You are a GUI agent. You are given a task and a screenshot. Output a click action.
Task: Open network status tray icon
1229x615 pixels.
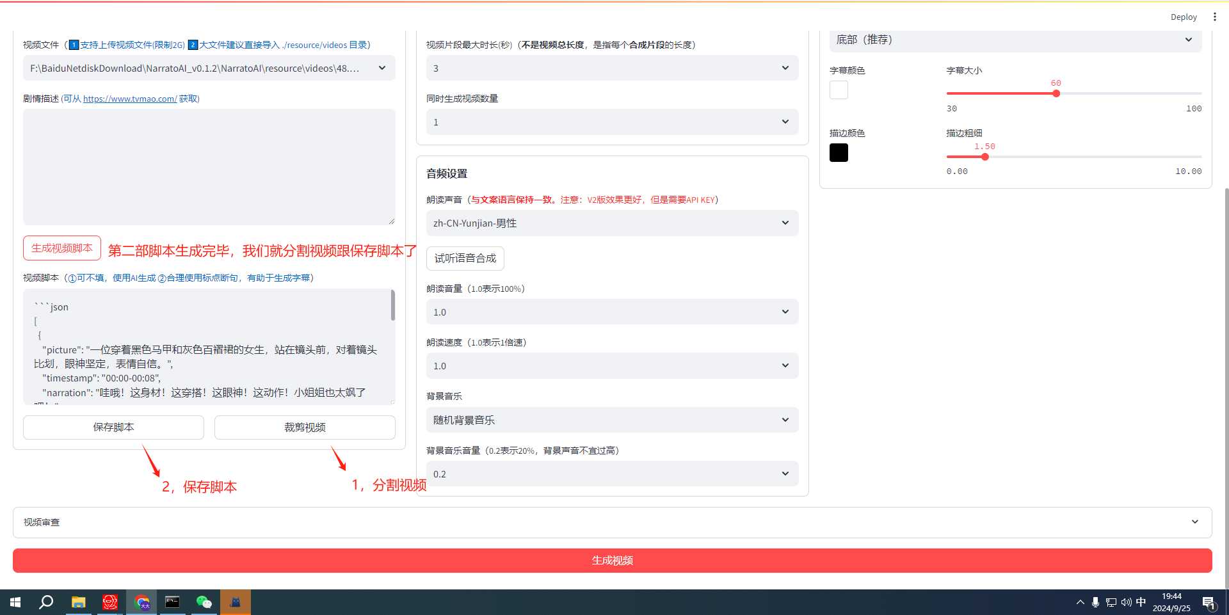1111,602
